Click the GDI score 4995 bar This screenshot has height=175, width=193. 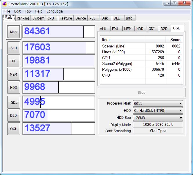[59, 102]
